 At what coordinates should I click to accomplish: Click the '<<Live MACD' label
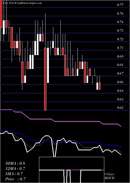pyautogui.click(x=109, y=176)
